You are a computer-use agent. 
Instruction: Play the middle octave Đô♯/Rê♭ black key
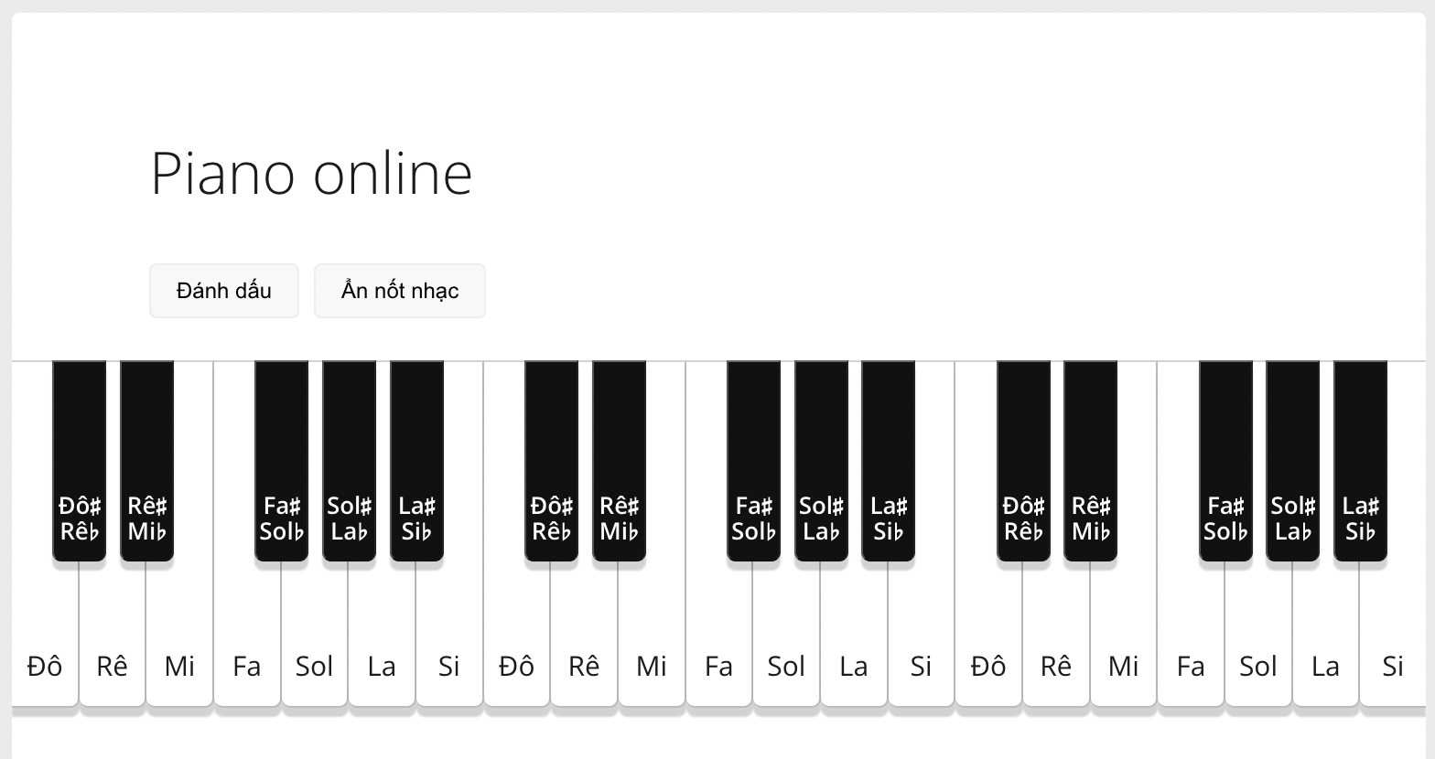point(551,457)
